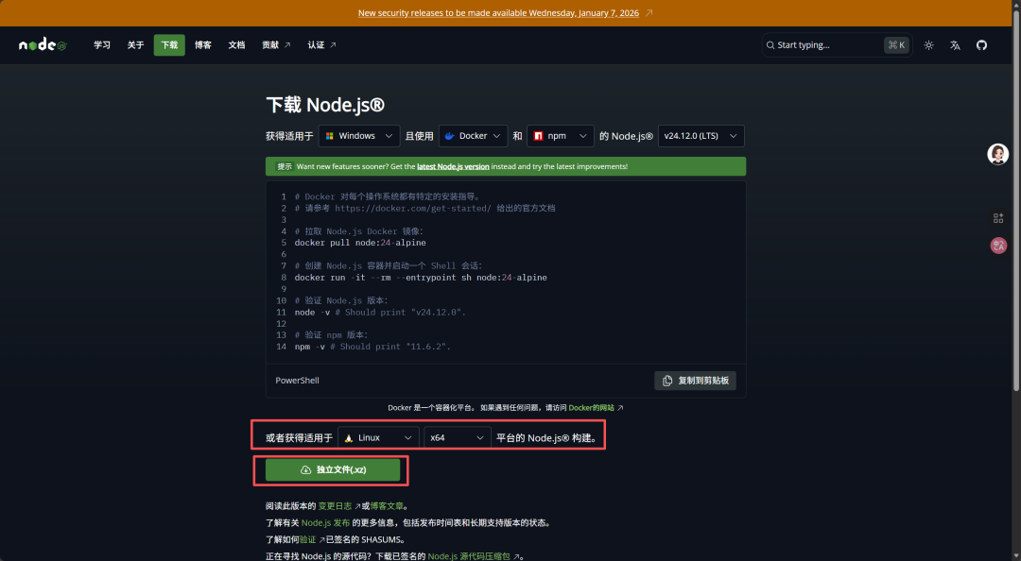Focus the Start typing search field
This screenshot has height=561, width=1021.
[837, 45]
